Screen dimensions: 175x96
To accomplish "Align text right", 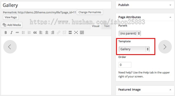I will pos(52,32).
